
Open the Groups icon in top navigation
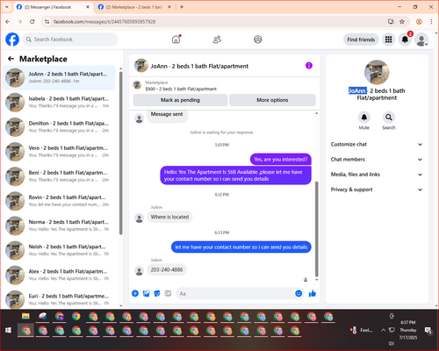tap(258, 39)
